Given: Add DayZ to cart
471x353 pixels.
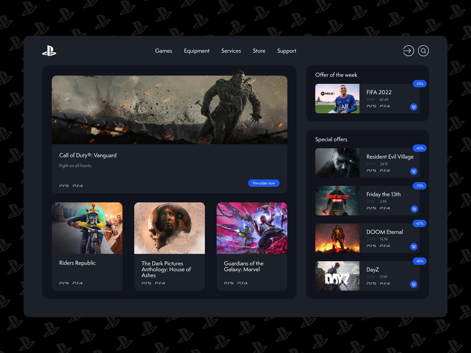Looking at the screenshot, I should [x=414, y=284].
